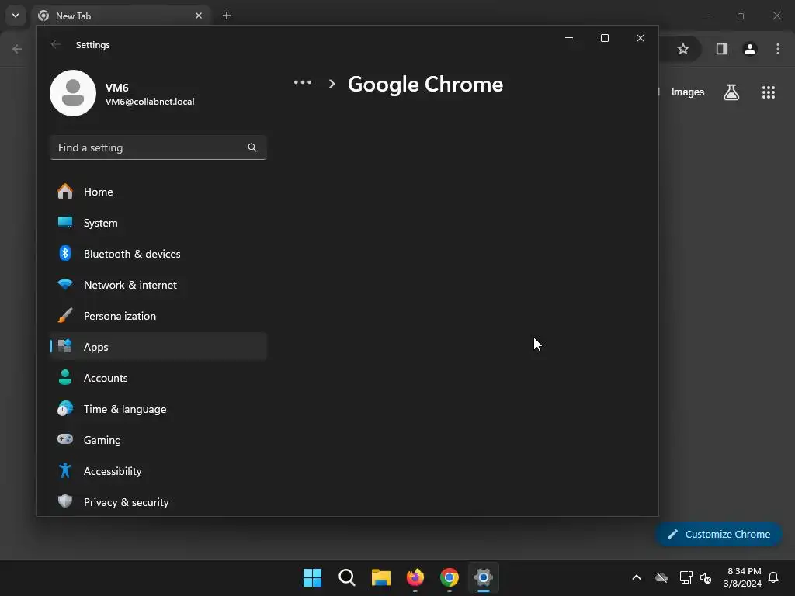Click the Find a setting search field
The height and width of the screenshot is (596, 795).
coord(158,147)
